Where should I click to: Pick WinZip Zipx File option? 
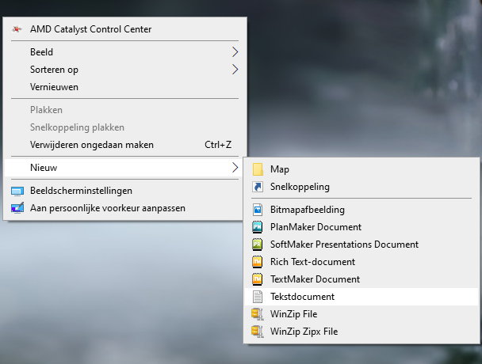pyautogui.click(x=304, y=332)
